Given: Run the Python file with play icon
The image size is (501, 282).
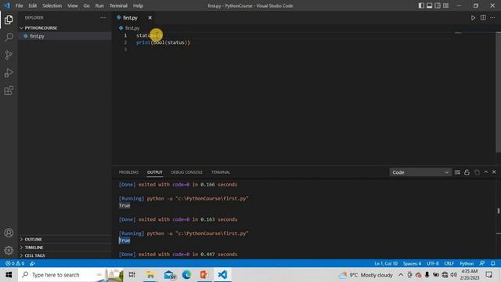Looking at the screenshot, I should 473,18.
